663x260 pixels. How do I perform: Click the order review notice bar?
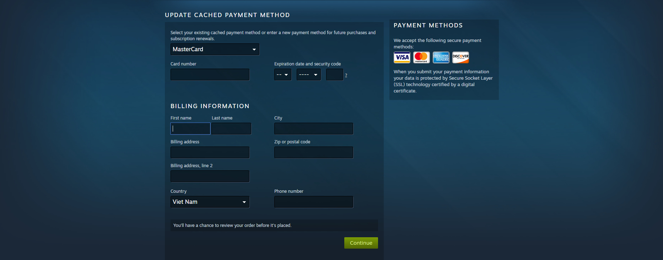pos(274,225)
